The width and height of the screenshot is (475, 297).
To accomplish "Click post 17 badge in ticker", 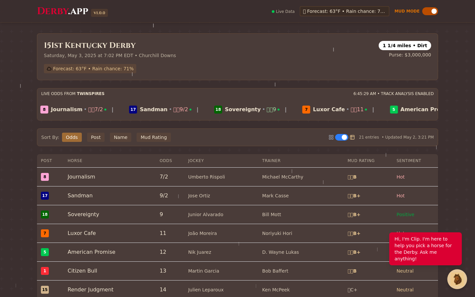I will [133, 110].
